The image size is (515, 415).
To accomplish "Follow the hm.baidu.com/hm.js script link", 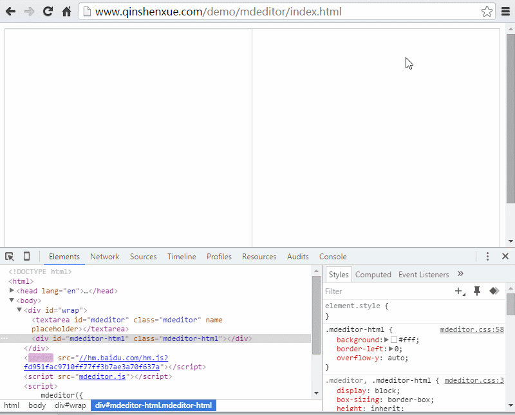I will [x=96, y=362].
